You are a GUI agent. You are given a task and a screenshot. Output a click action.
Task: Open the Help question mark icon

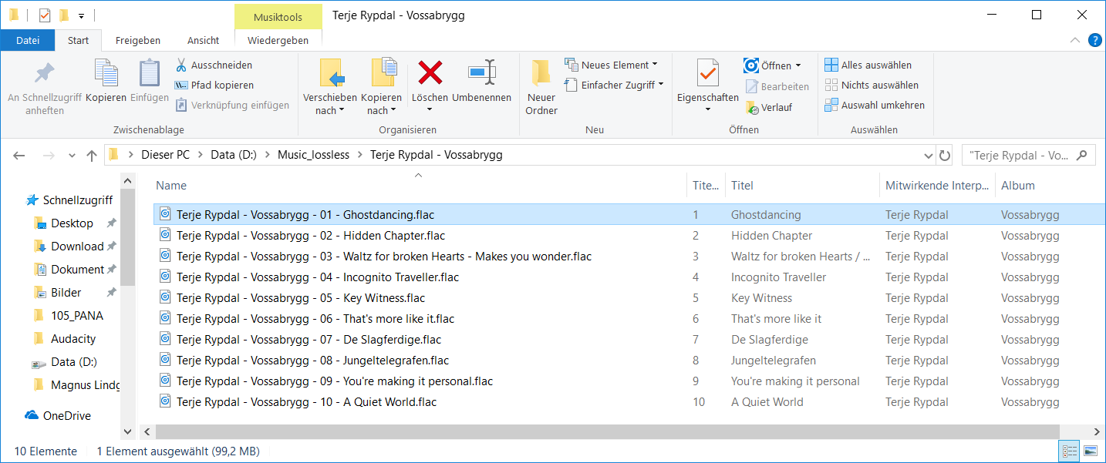1094,40
